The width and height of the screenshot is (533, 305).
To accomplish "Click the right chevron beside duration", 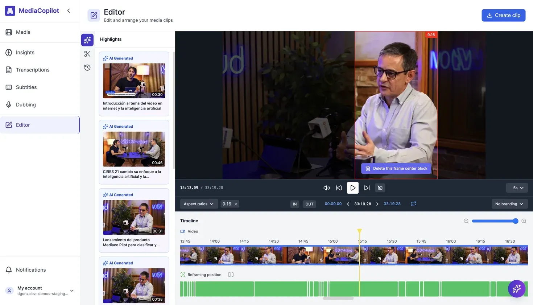I will tap(377, 204).
